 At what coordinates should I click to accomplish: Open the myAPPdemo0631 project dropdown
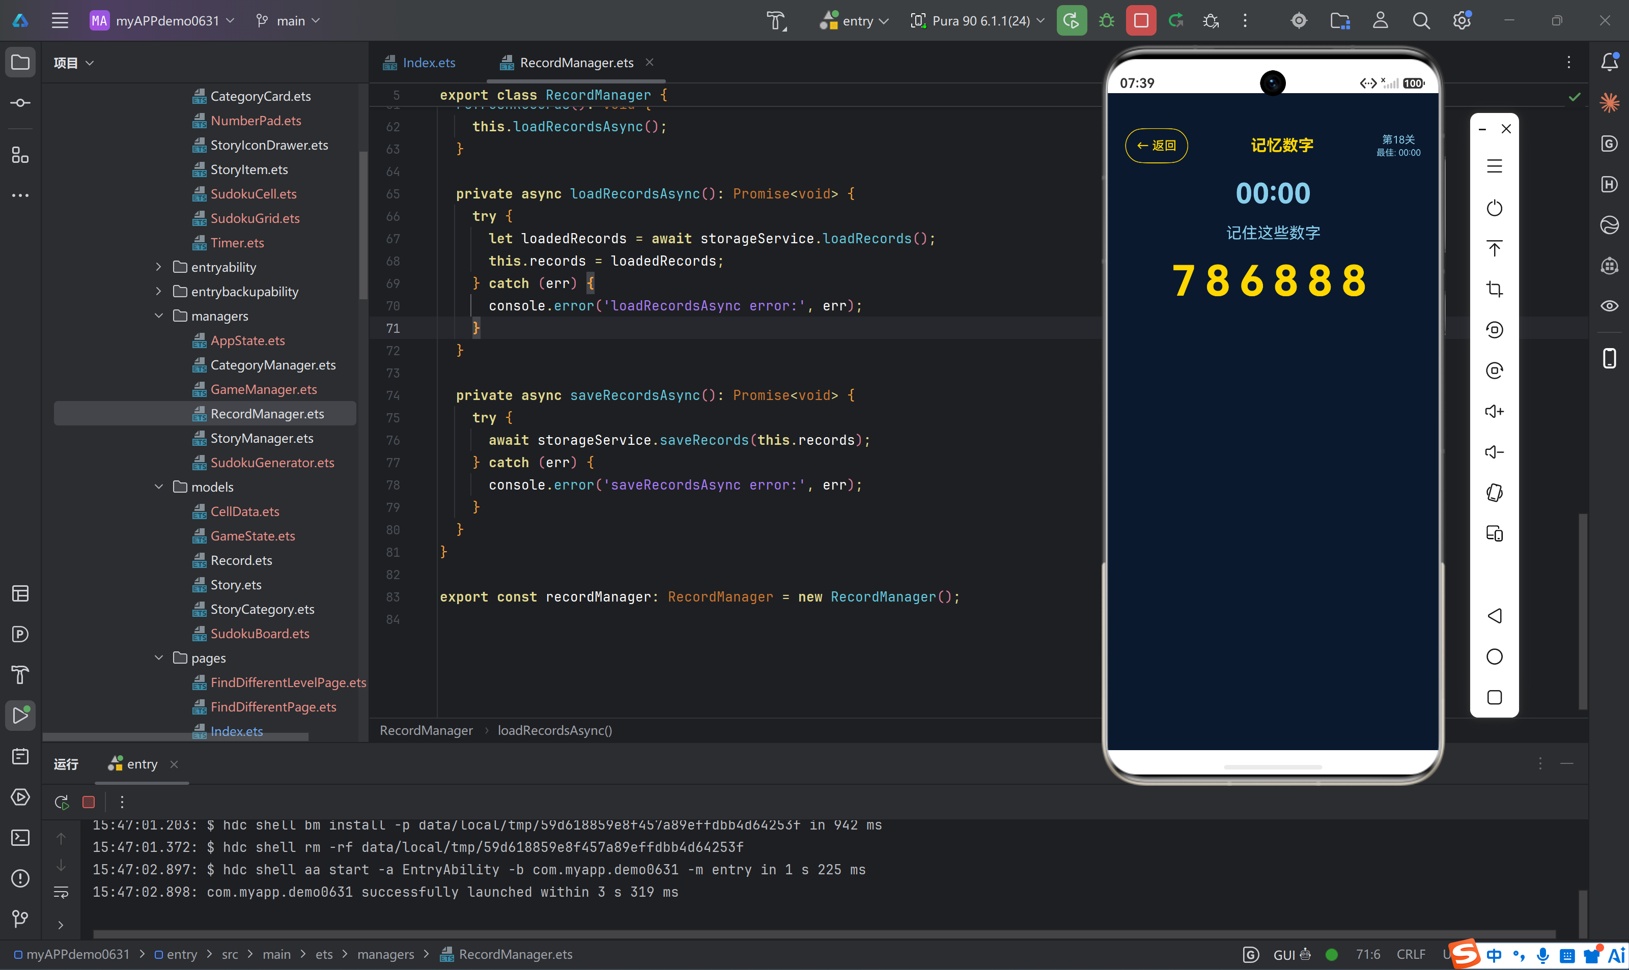(162, 20)
